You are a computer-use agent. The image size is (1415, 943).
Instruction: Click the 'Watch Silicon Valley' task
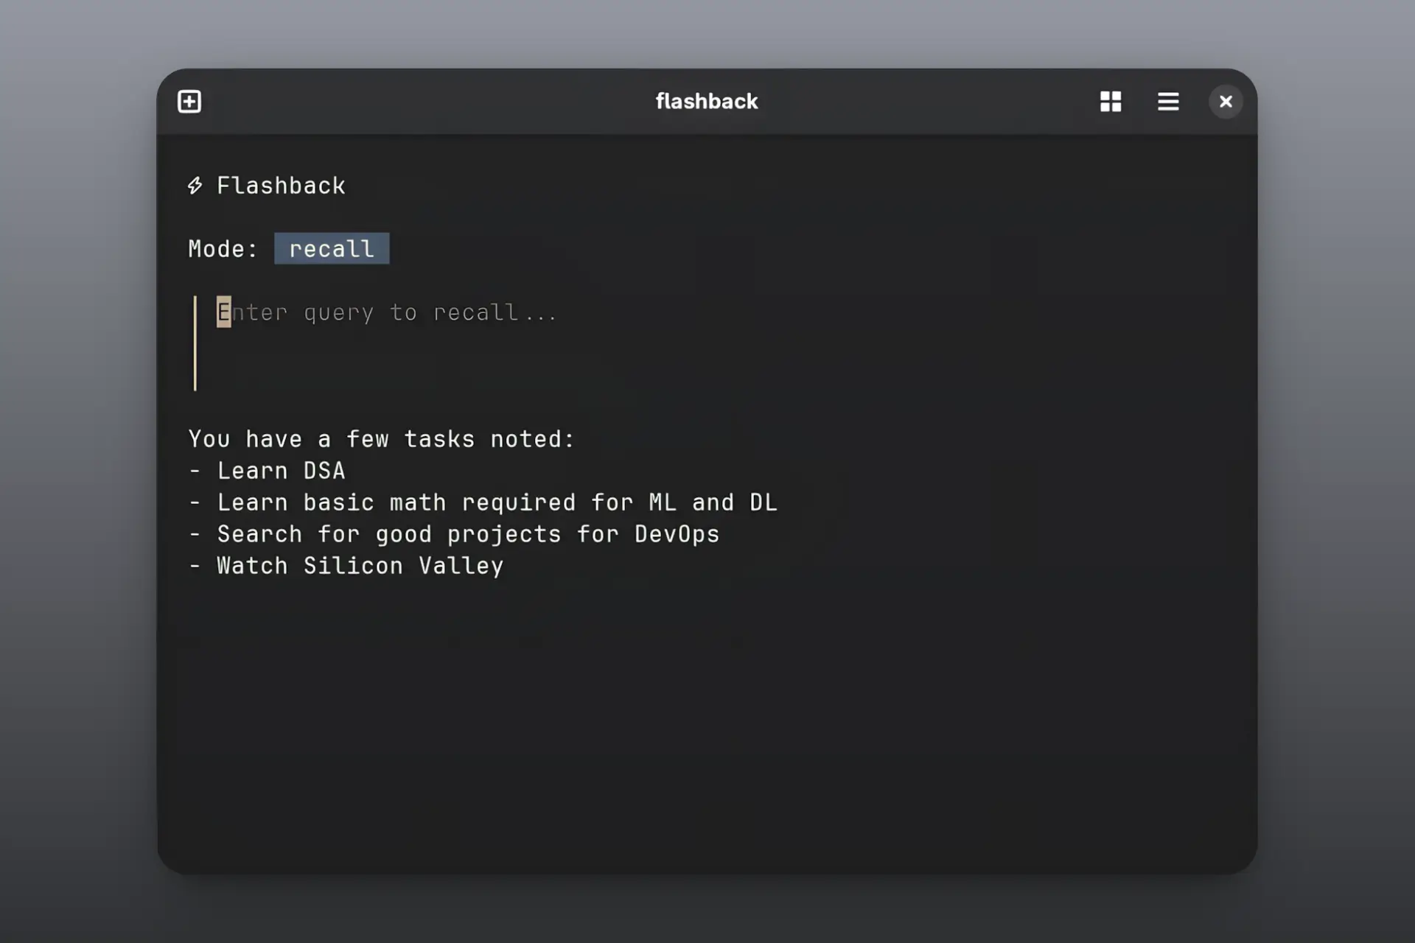[x=360, y=566]
